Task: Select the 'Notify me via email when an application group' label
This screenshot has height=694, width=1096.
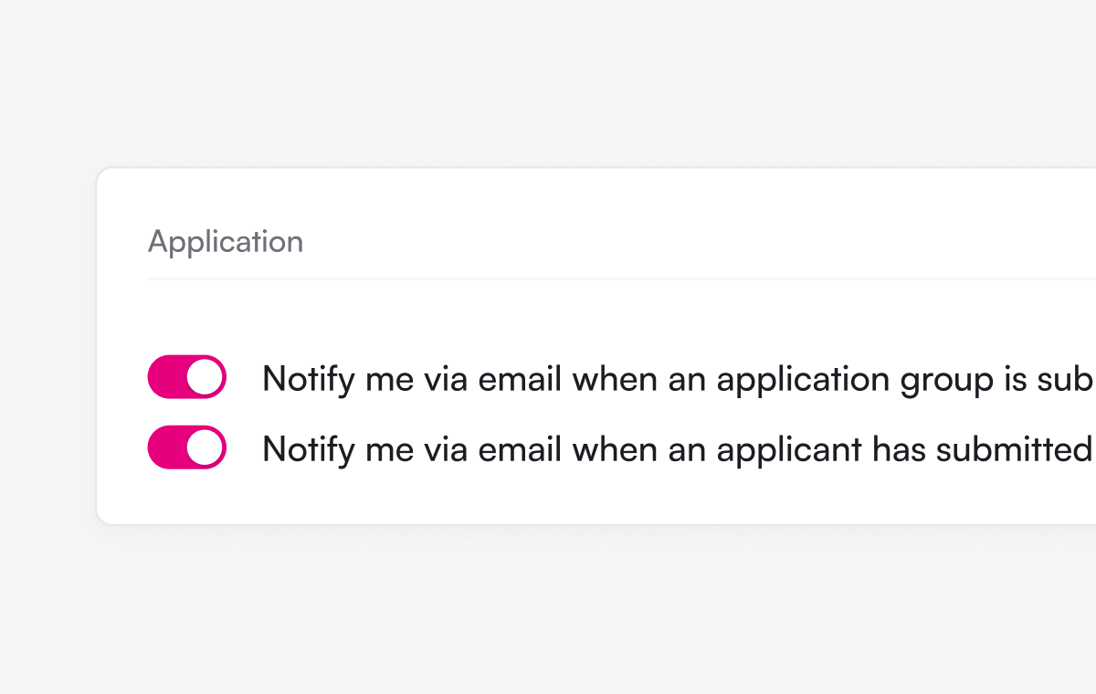Action: point(679,379)
